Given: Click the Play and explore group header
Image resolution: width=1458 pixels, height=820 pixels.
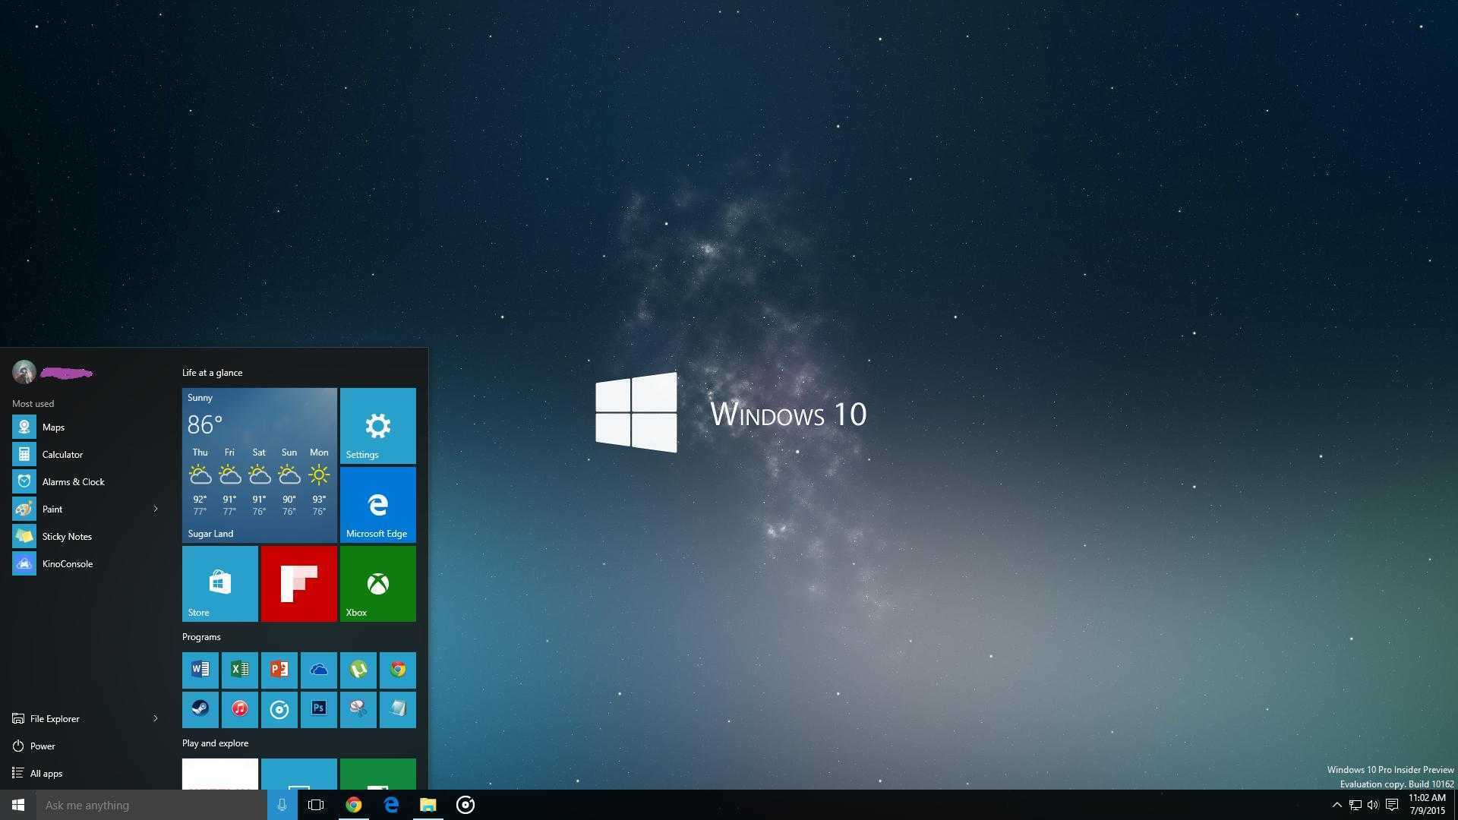Looking at the screenshot, I should [215, 743].
